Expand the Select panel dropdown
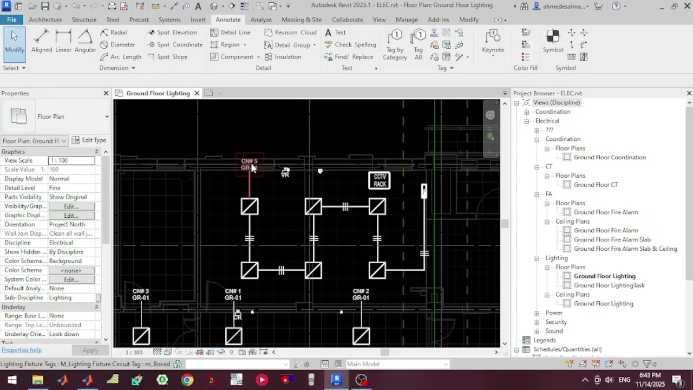 (14, 68)
